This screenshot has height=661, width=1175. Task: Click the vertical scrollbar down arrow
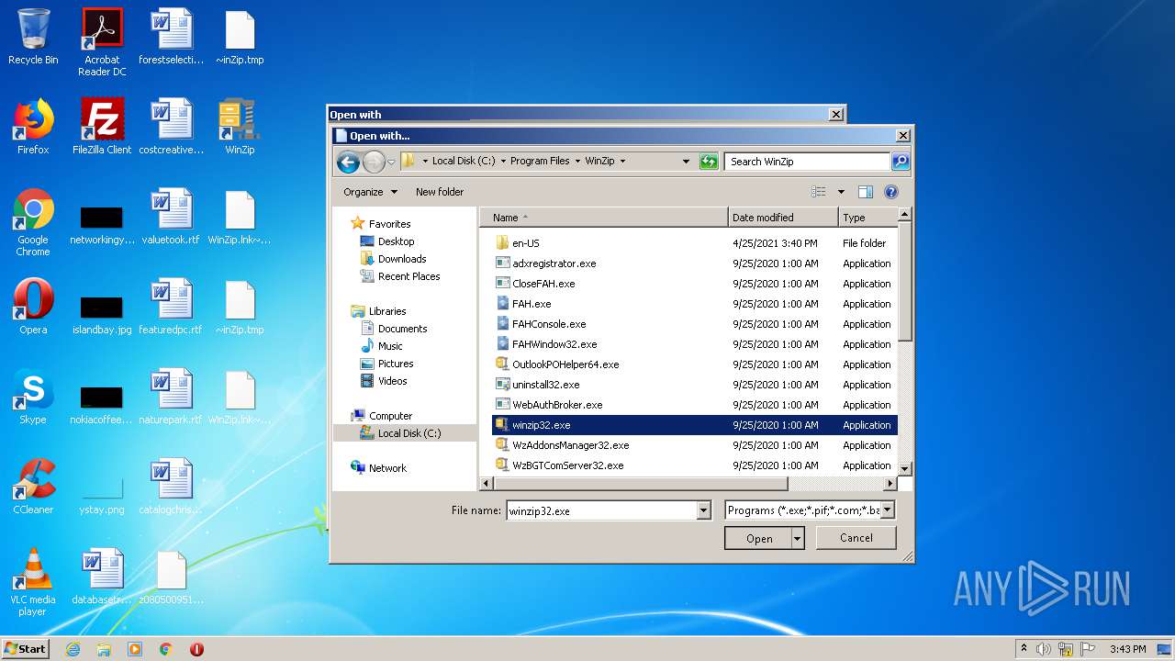coord(904,468)
